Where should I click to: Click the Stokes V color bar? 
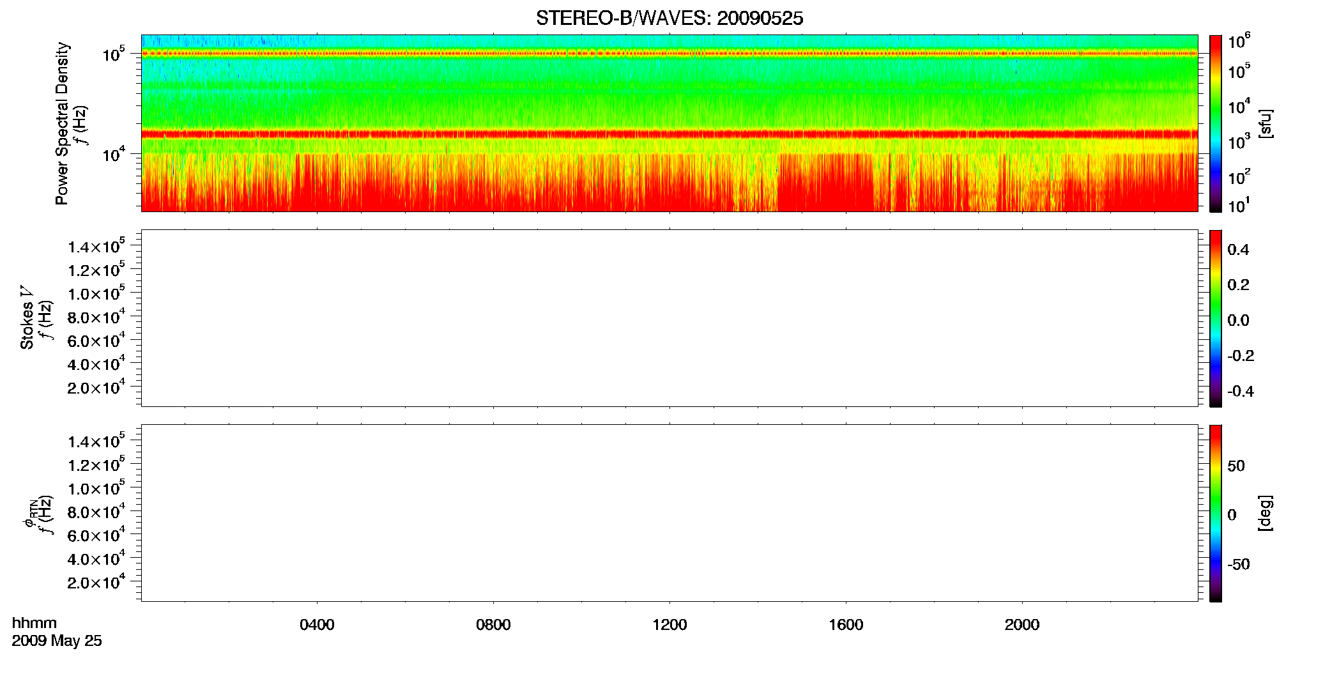(1216, 318)
